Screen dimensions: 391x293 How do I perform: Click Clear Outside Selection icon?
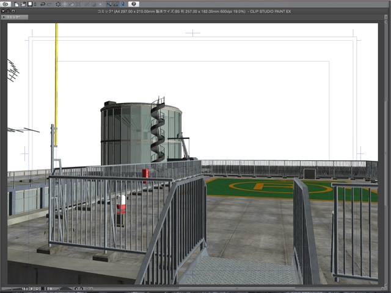pyautogui.click(x=65, y=4)
